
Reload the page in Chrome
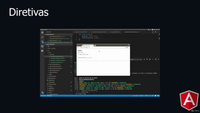[81, 47]
